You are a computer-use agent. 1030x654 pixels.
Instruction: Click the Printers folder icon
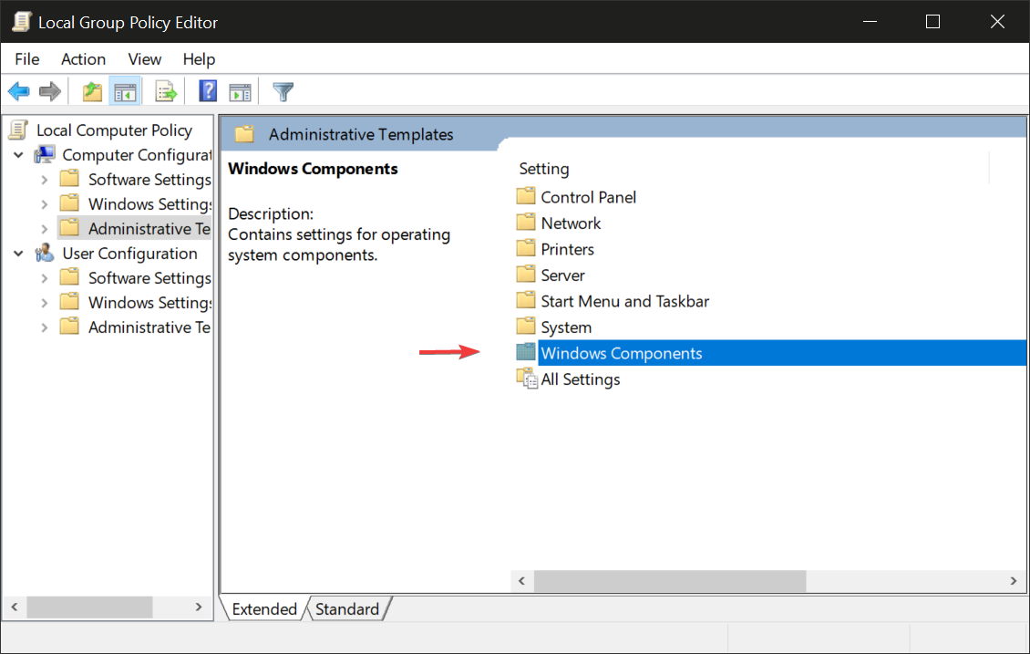(x=526, y=248)
